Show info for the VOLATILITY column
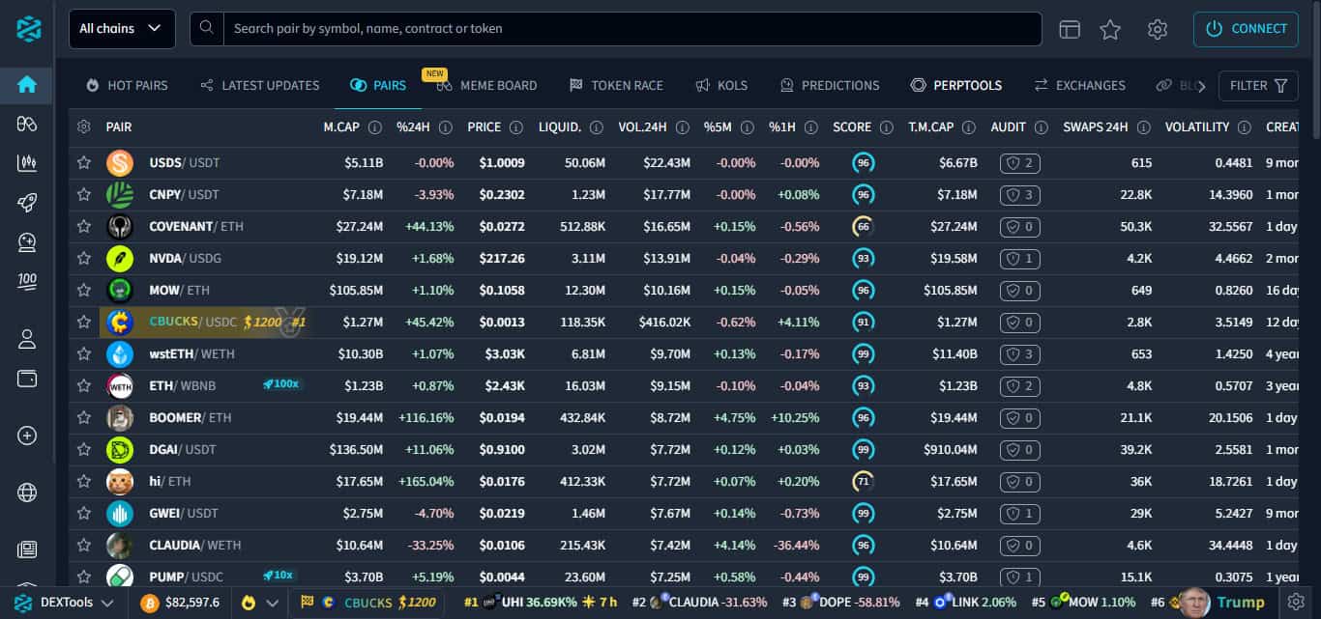The width and height of the screenshot is (1321, 619). [x=1244, y=127]
